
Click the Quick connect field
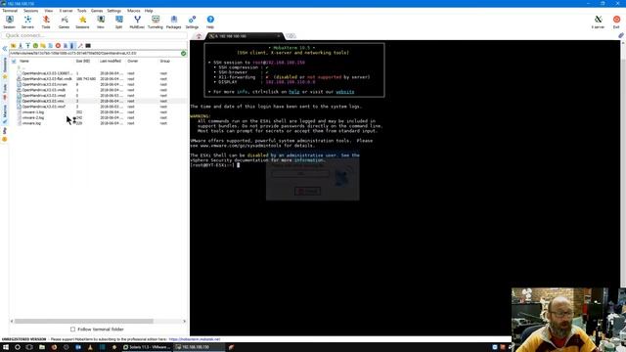point(94,35)
